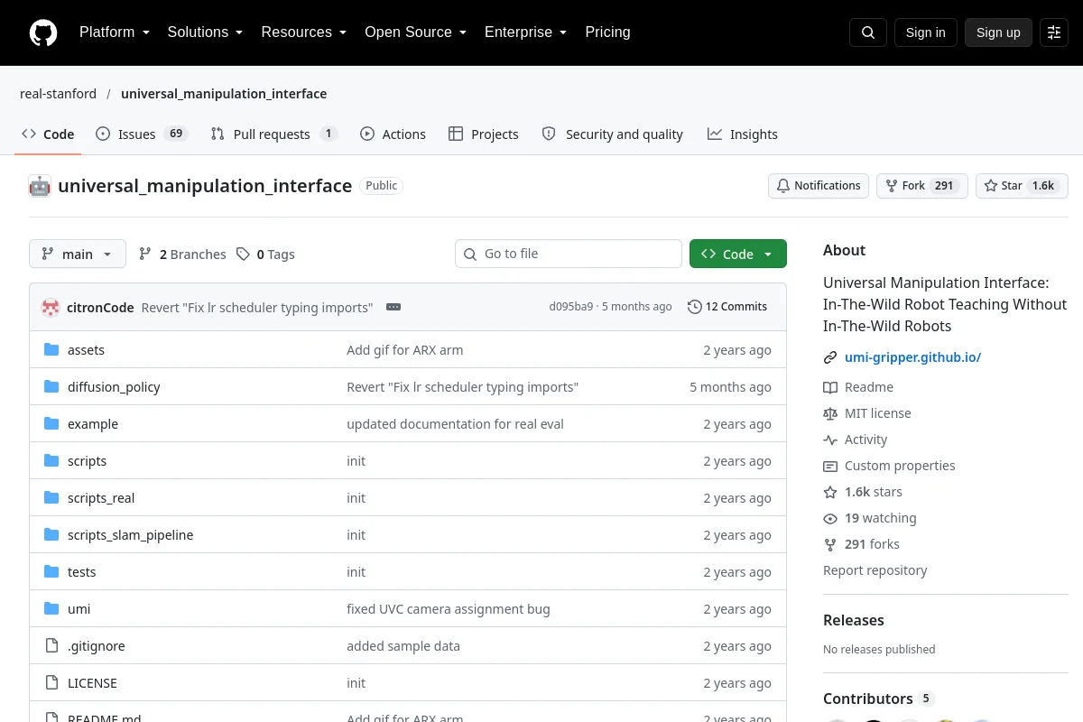Click the Sign in button
Viewport: 1083px width, 722px height.
coord(925,32)
